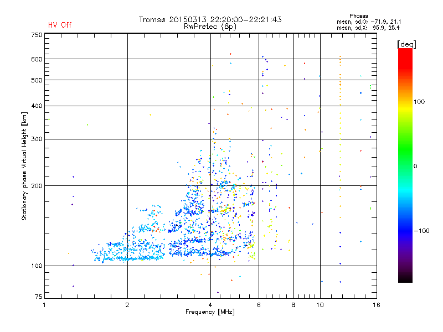Viewport: 443px width, 332px height.
Task: Click the "Frequency [MHz]" axis title
Action: (x=210, y=312)
